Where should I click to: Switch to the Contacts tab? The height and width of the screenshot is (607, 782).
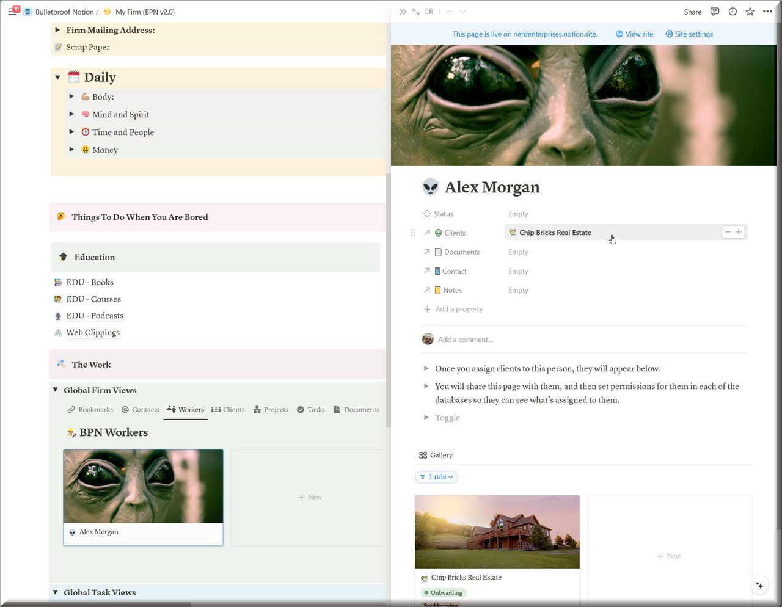tap(140, 410)
